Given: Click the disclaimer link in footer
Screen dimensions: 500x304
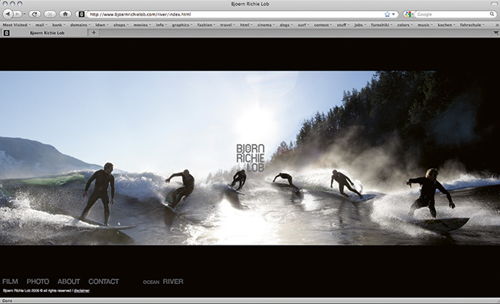Looking at the screenshot, I should 82,291.
